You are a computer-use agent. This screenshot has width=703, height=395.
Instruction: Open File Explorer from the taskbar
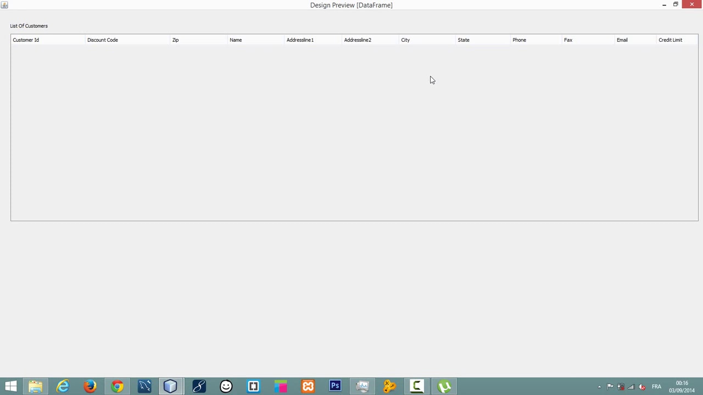pos(36,387)
